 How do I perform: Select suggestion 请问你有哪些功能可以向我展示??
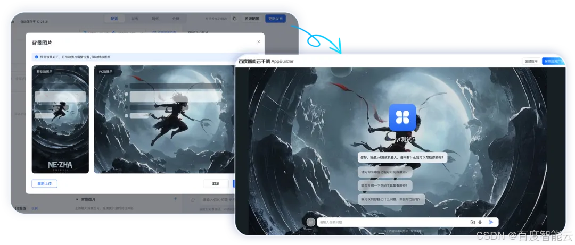(x=384, y=172)
